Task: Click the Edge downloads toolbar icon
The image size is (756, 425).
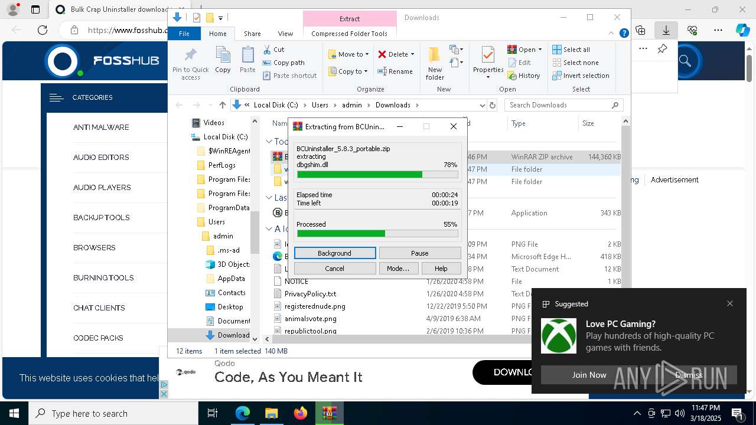Action: (666, 30)
